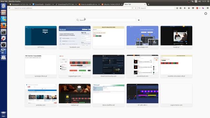Viewport: 210px width, 118px height.
Task: Submit new tab search with arrow button
Action: coord(138,20)
